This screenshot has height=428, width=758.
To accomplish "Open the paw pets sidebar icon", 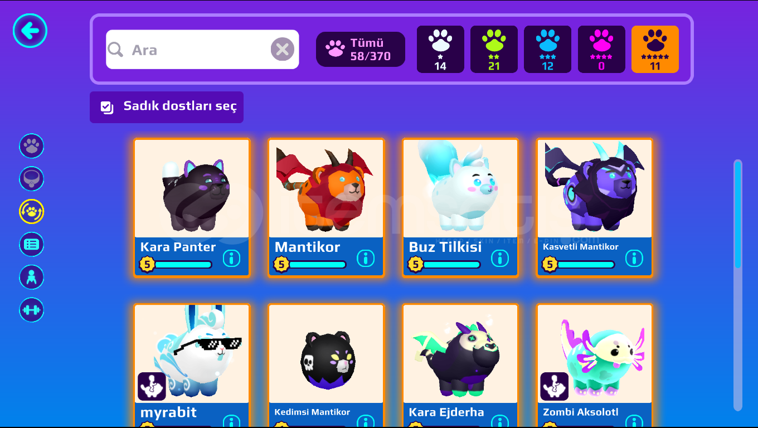I will [x=32, y=146].
